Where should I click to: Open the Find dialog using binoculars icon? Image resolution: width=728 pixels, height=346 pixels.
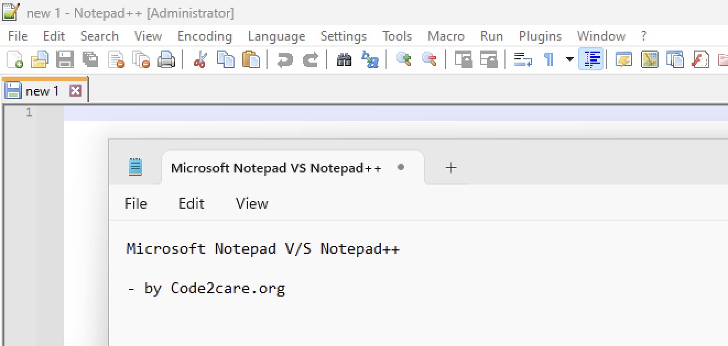(x=344, y=59)
